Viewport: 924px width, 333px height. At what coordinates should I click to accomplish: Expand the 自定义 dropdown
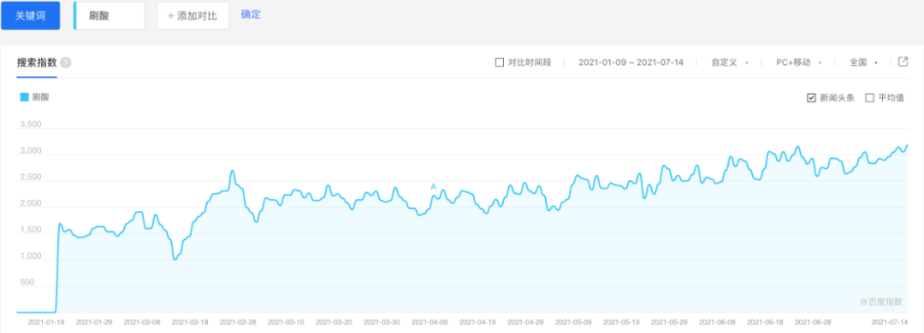coord(730,62)
